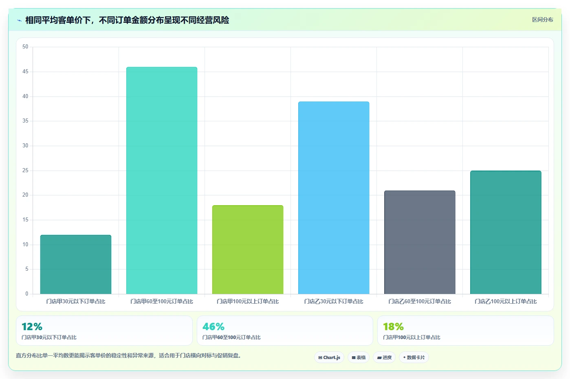
Task: Click the 门店甲30元以下订单占比 bar
Action: click(x=76, y=264)
